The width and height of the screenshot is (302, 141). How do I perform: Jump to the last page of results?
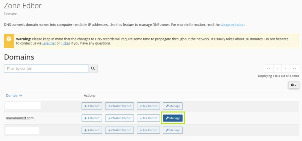pos(294,68)
